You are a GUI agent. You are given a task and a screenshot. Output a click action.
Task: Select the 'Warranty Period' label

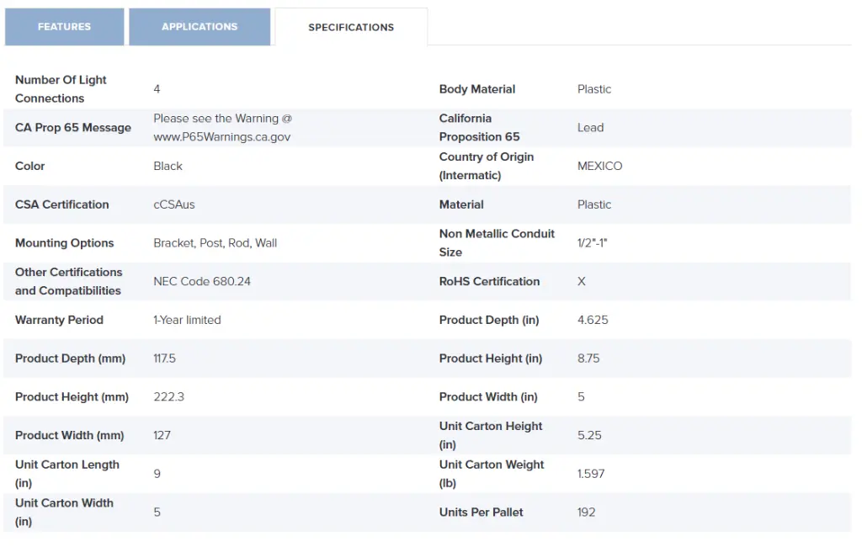coord(59,320)
